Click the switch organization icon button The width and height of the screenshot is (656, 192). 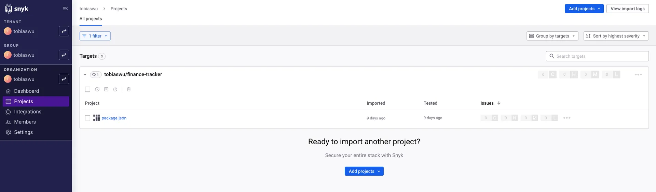tap(64, 79)
